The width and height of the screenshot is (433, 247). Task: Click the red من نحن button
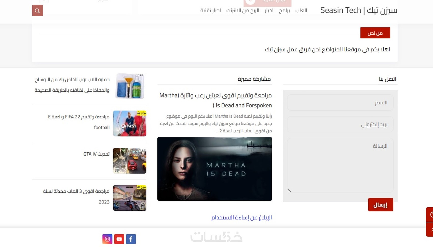[x=375, y=33]
